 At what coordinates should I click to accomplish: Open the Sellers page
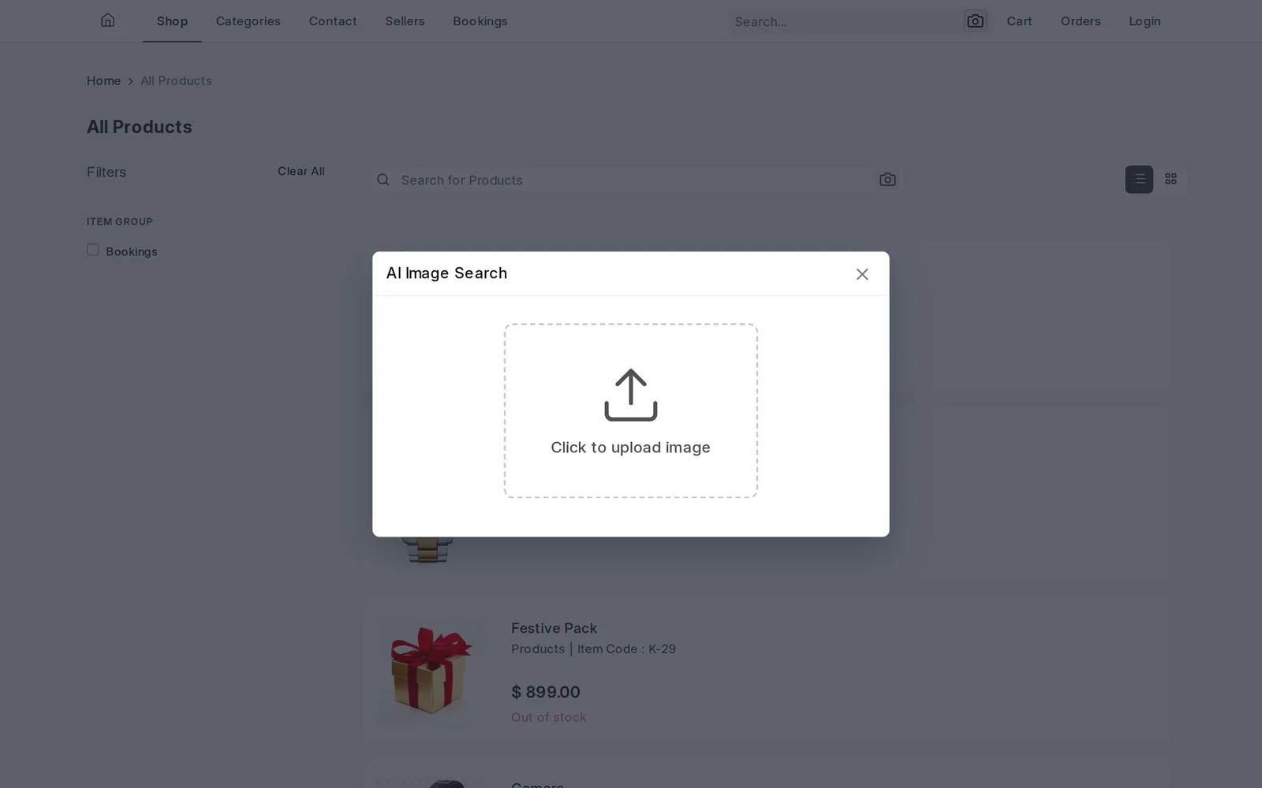405,21
